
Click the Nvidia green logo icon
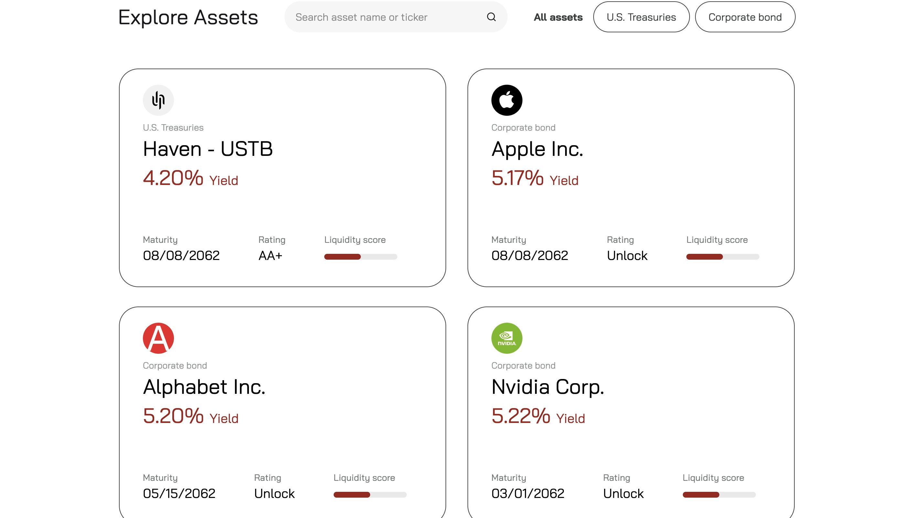[x=507, y=338]
